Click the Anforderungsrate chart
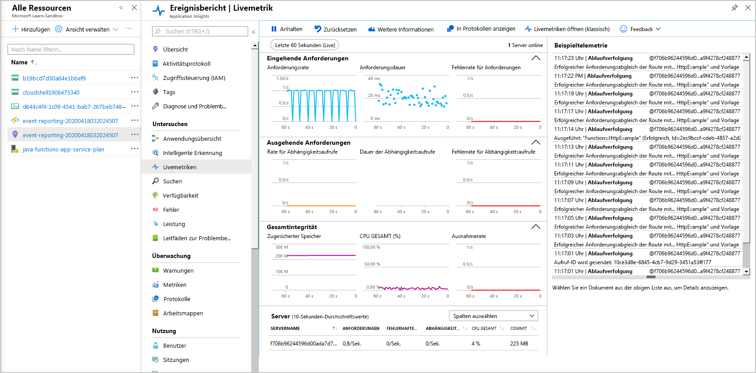The image size is (756, 373). [x=314, y=102]
